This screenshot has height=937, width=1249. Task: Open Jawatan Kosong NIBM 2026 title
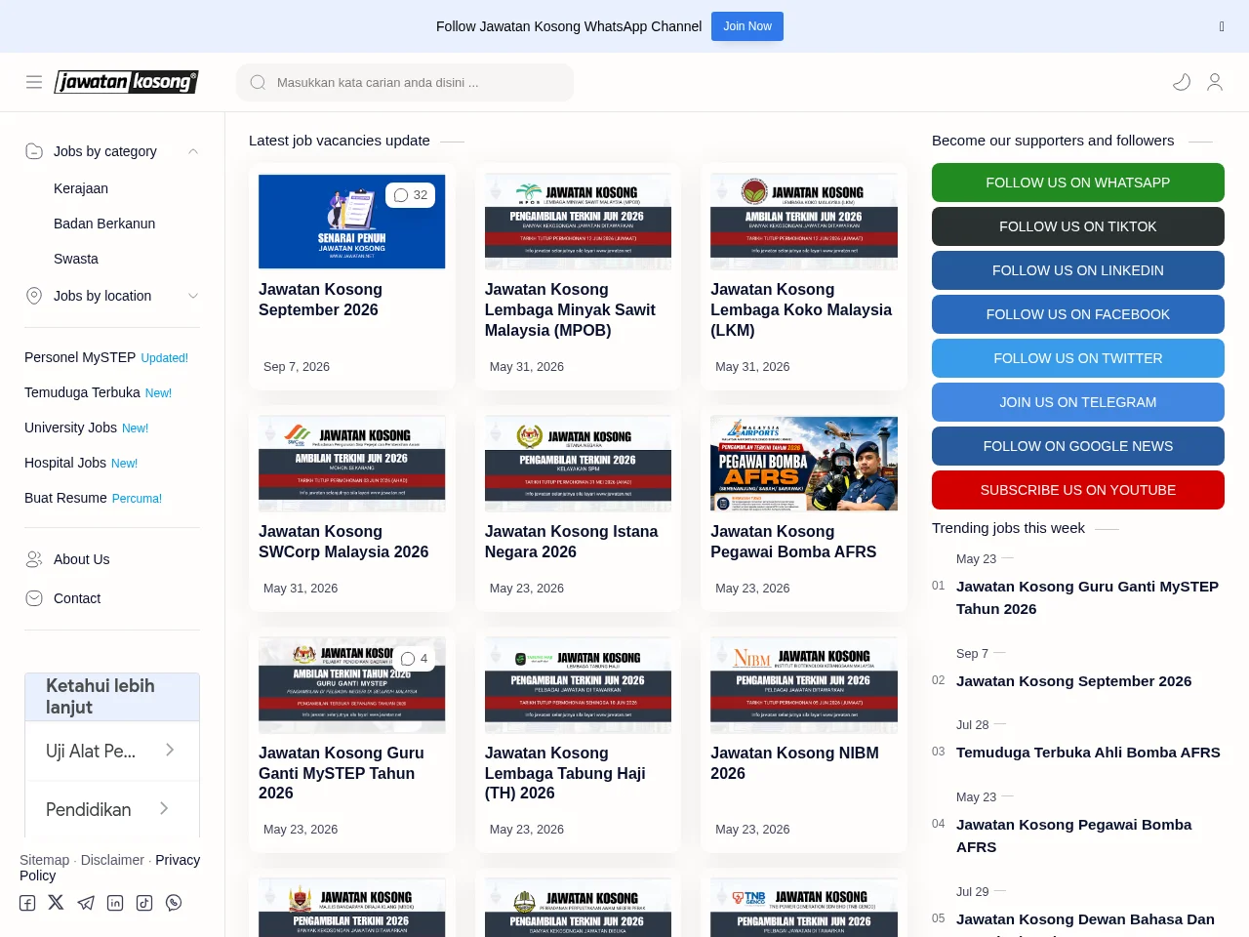tap(794, 763)
